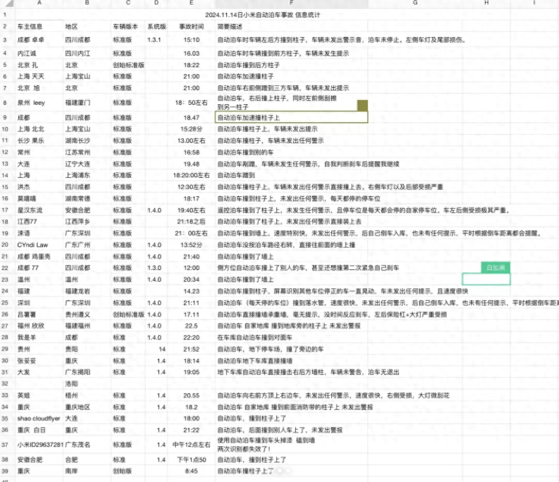
Task: Click the '贵州遵义' cell
Action: [78, 315]
